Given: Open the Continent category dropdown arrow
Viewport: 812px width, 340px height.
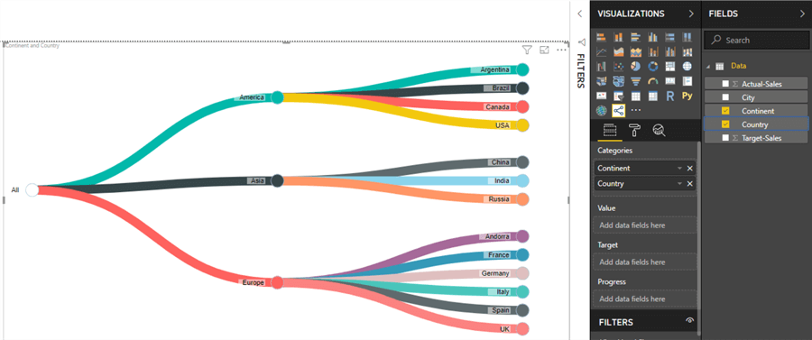Looking at the screenshot, I should tap(679, 169).
